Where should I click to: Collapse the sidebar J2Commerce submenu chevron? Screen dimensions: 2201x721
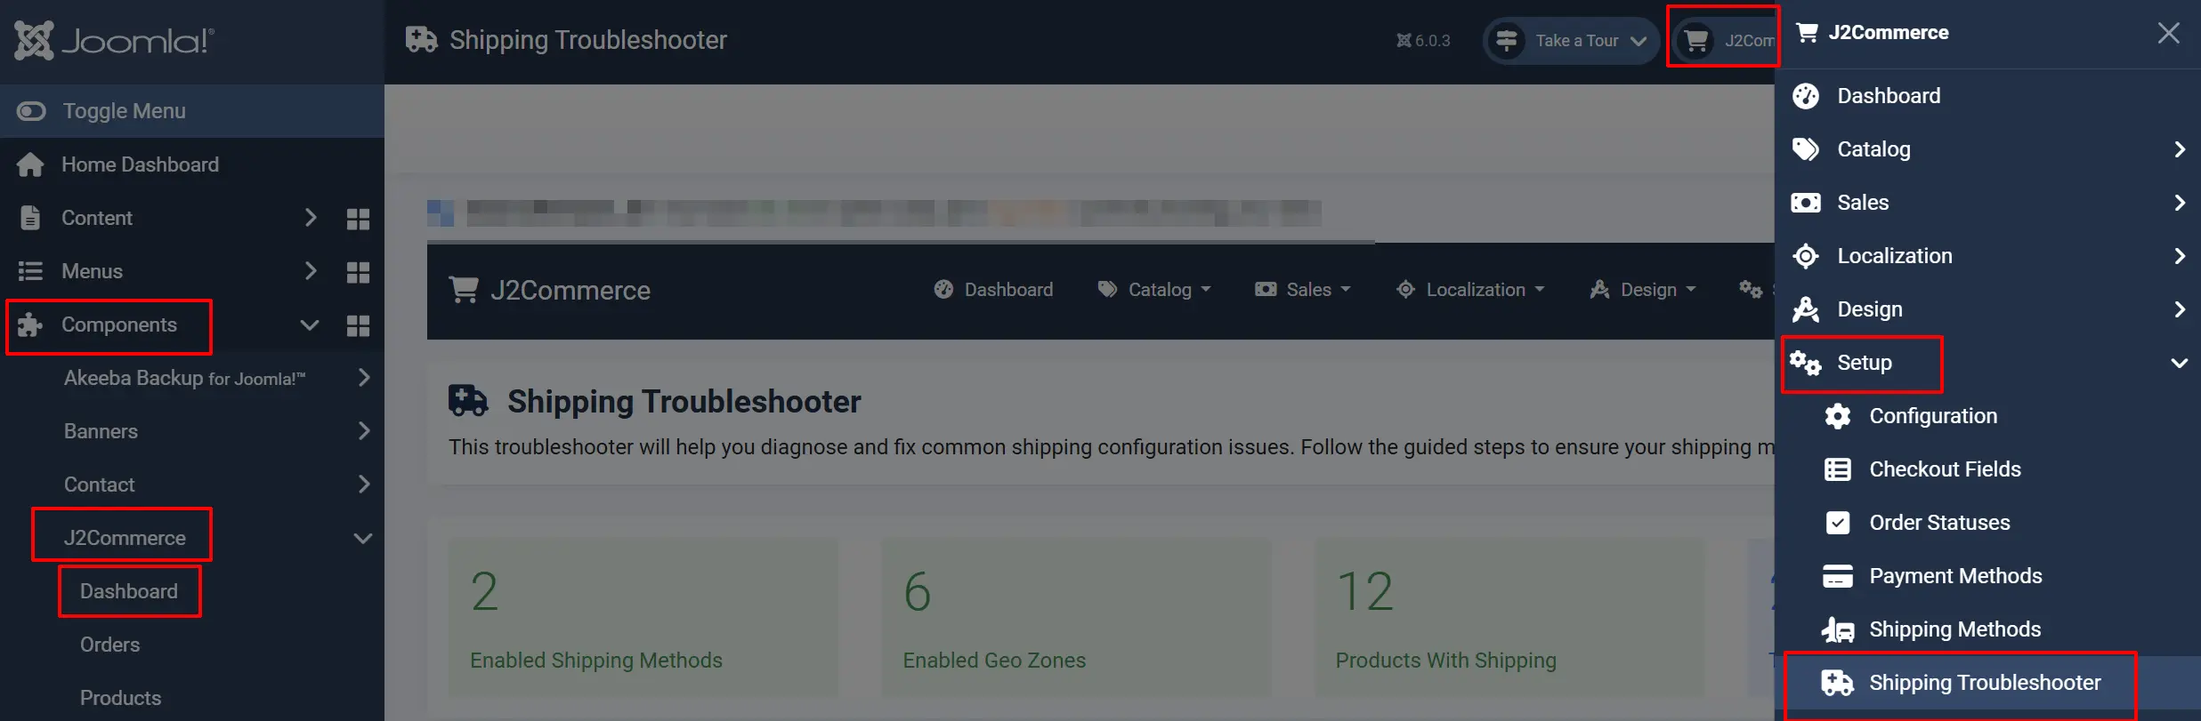point(362,539)
